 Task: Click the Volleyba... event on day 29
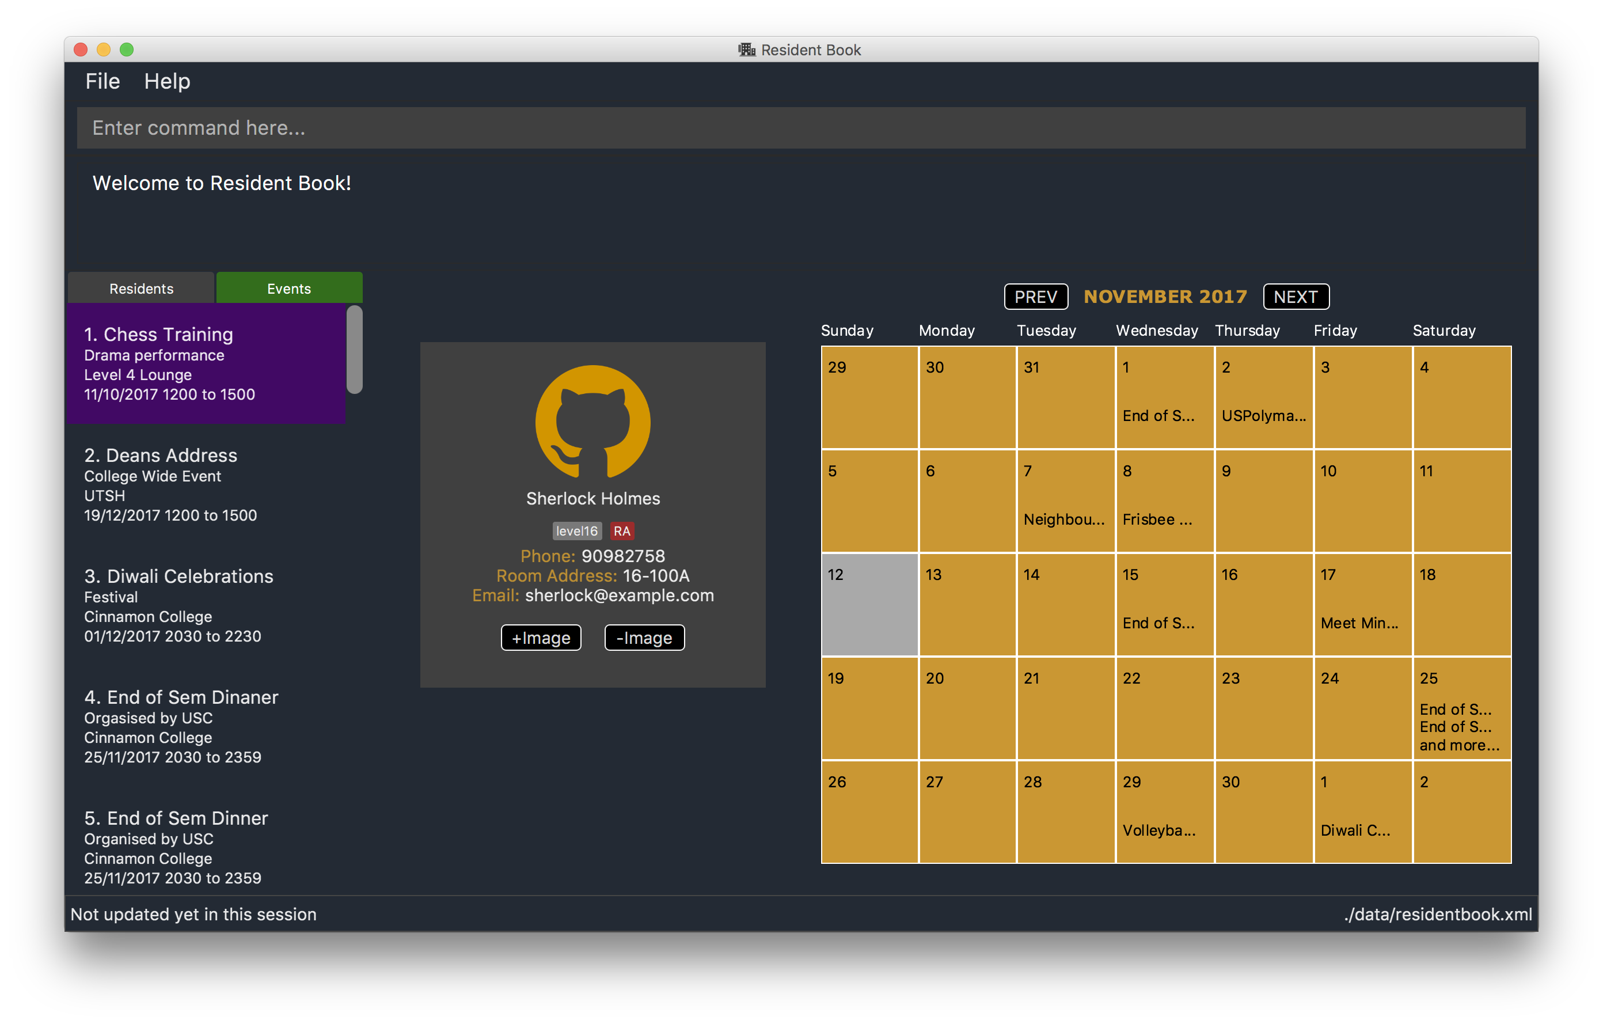coord(1159,830)
